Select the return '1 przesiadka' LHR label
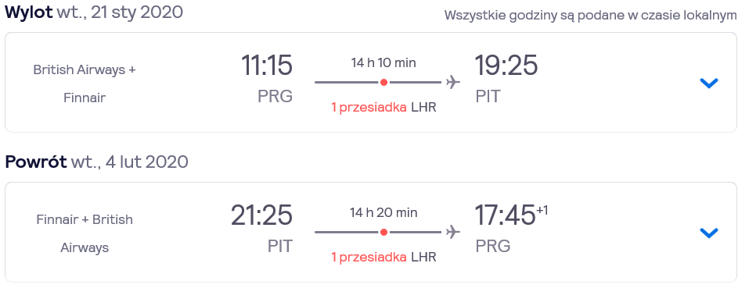Image resolution: width=749 pixels, height=288 pixels. [x=384, y=257]
